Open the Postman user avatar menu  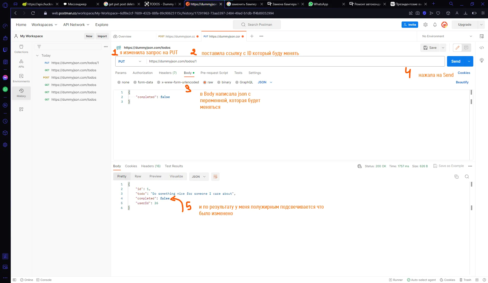[444, 25]
